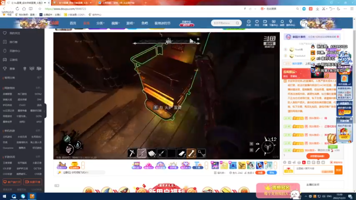The height and width of the screenshot is (200, 356).
Task: Open the browser three-dots more menu
Action: (x=345, y=8)
